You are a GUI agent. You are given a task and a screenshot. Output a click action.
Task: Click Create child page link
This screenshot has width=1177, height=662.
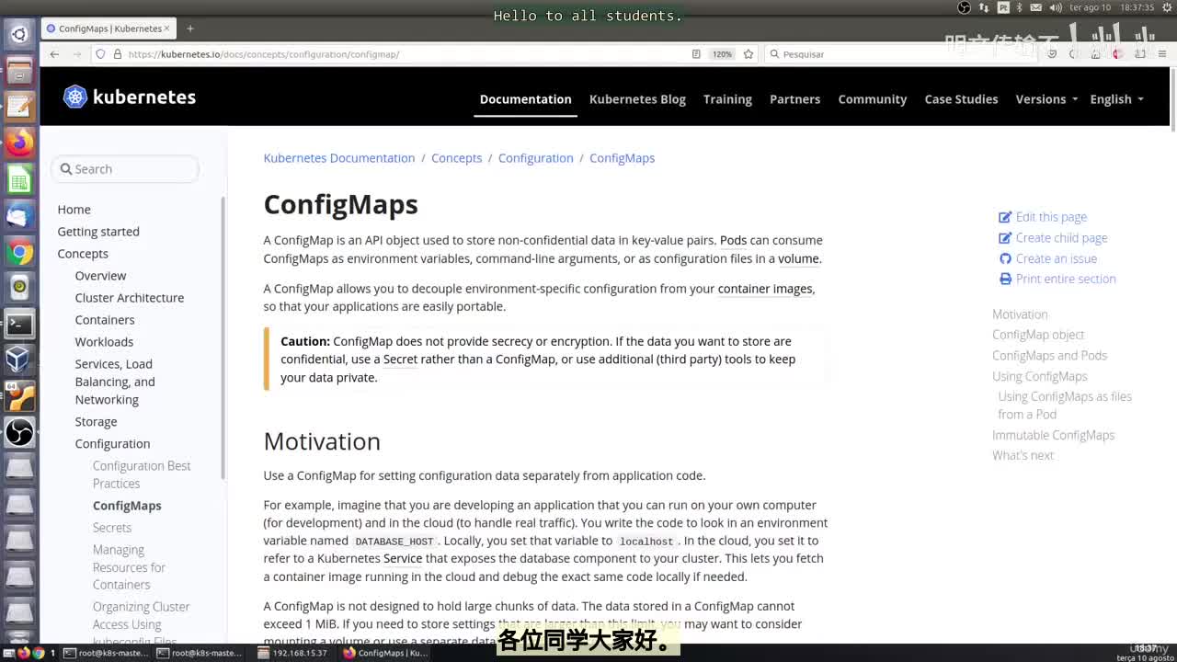click(1053, 237)
